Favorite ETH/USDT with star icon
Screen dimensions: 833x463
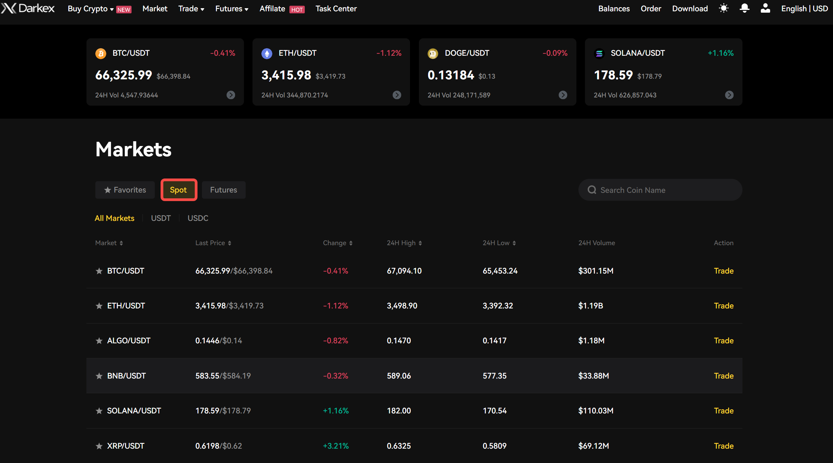(99, 306)
